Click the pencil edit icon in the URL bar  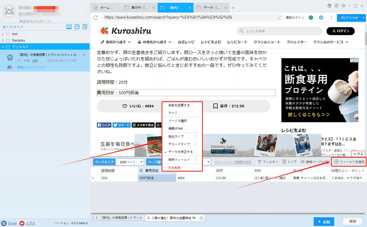pos(279,17)
